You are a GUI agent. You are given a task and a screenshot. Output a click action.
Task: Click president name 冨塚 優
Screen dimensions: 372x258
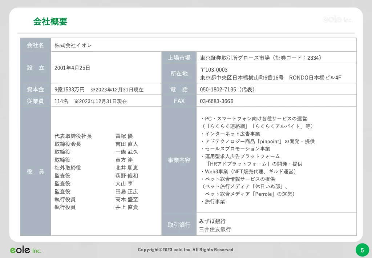coord(124,136)
